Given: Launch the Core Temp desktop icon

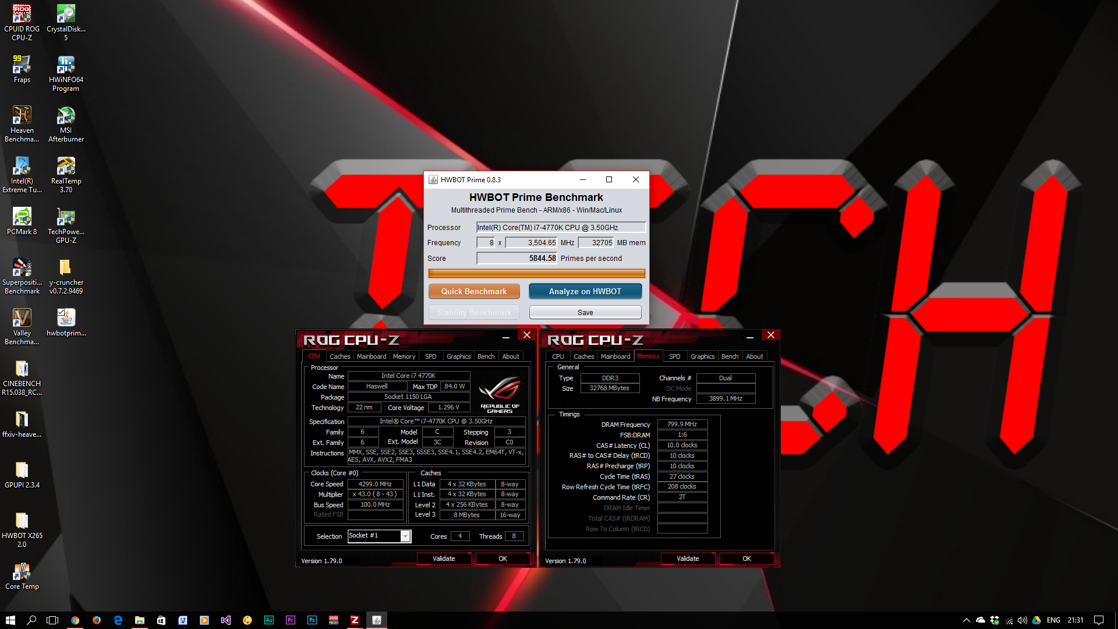Looking at the screenshot, I should coord(22,576).
